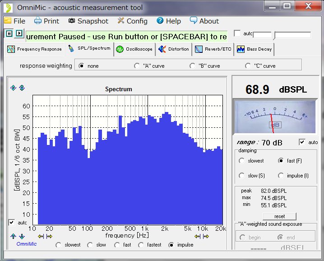
Task: Switch to the Oscilloscope tab
Action: coord(134,49)
